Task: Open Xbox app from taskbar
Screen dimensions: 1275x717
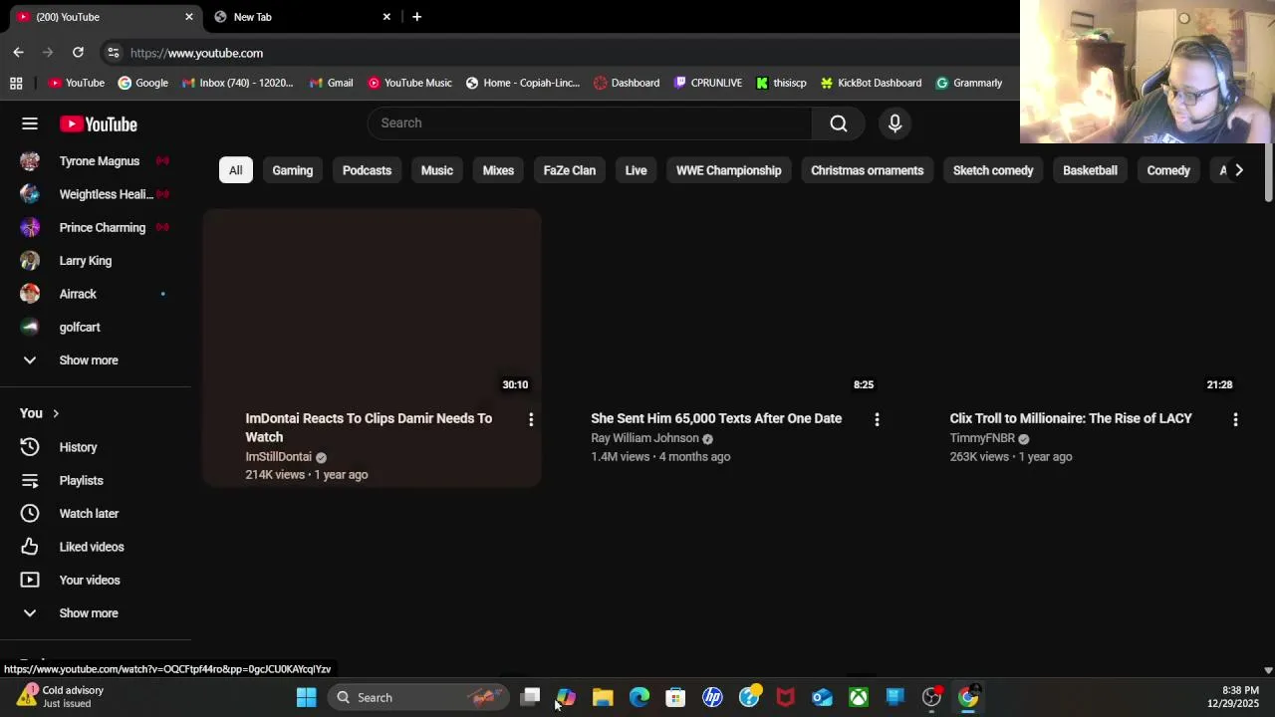Action: (x=859, y=697)
